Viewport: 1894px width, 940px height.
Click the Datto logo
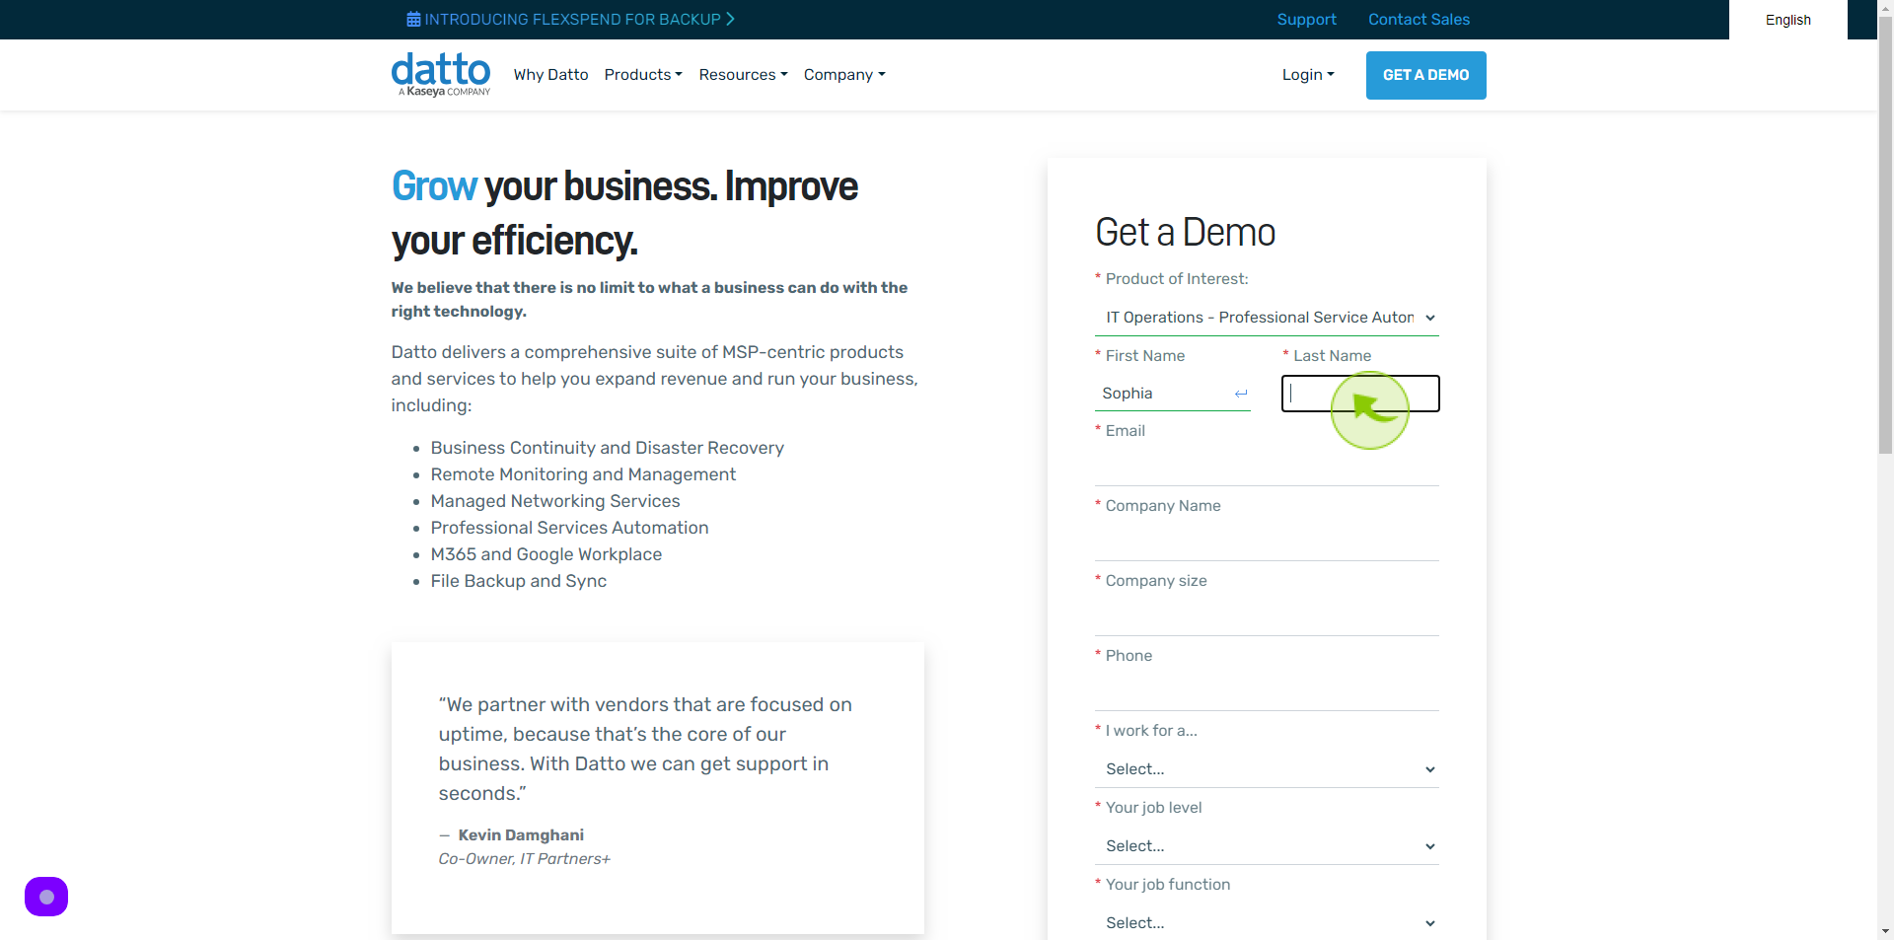[x=441, y=74]
